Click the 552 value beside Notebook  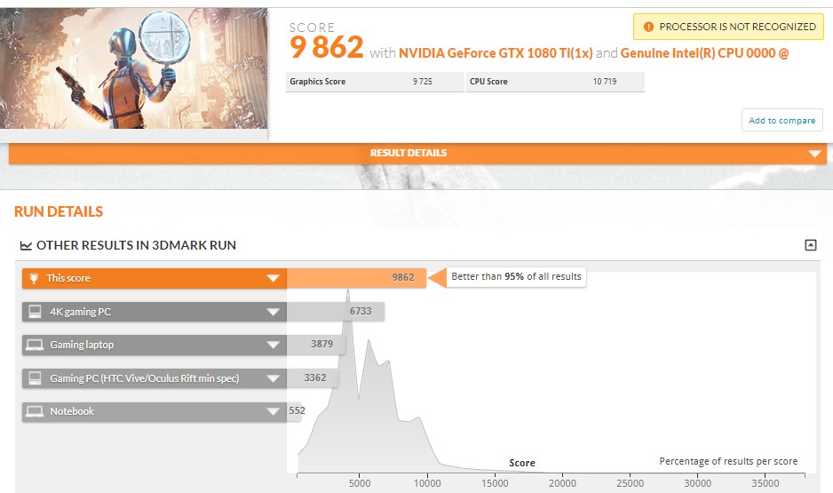297,410
